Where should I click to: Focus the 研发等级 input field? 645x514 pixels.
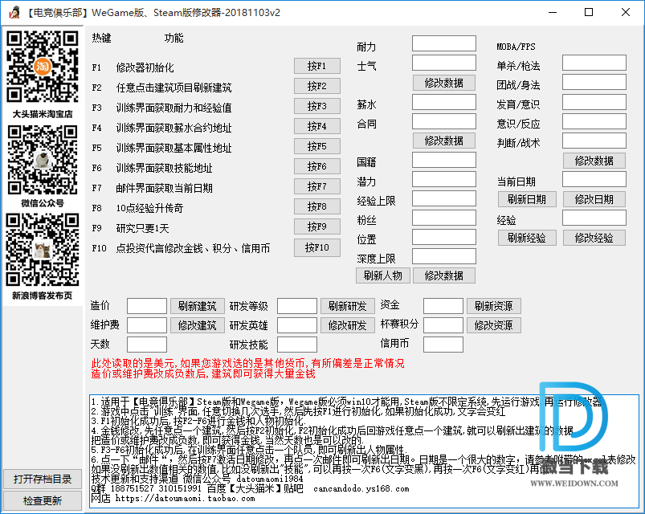pos(297,306)
